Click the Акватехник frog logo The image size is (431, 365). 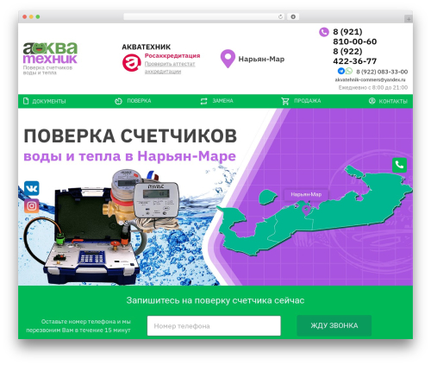50,53
